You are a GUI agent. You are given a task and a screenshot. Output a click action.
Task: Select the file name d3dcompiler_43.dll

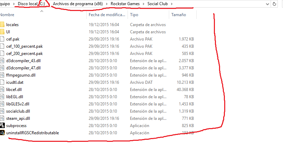(23, 61)
